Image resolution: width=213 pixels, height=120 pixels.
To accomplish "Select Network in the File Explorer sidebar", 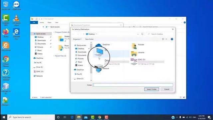I will 38,76.
